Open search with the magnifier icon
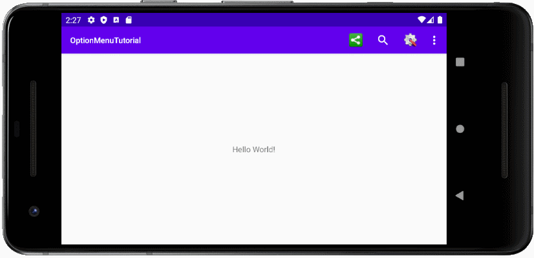 click(x=383, y=41)
